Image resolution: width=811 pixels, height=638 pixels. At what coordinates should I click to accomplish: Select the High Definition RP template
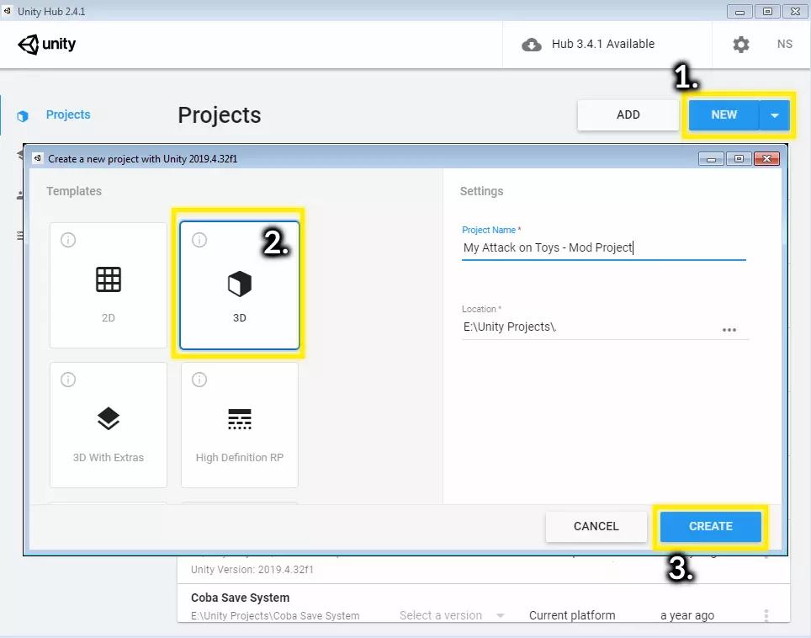pyautogui.click(x=240, y=425)
